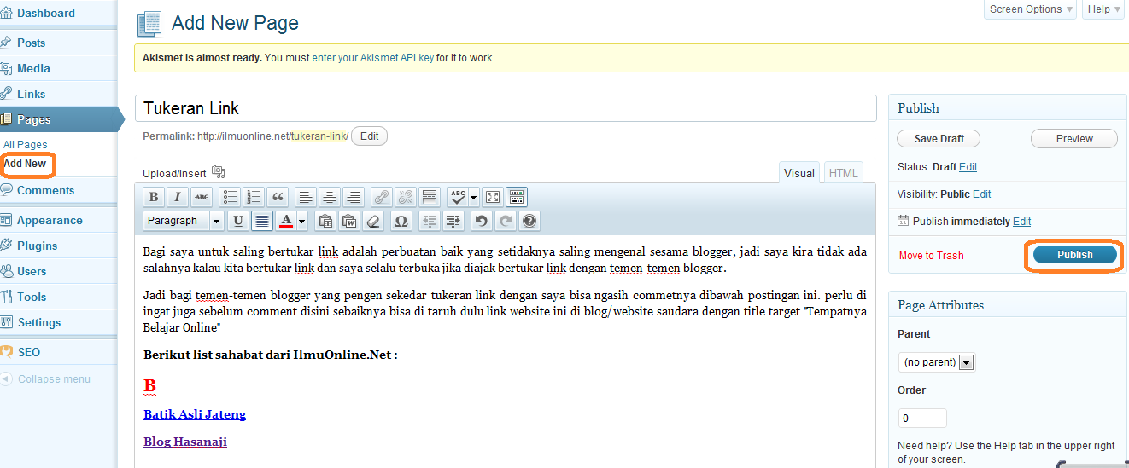Open the text color picker arrow
1129x468 pixels.
click(x=301, y=221)
